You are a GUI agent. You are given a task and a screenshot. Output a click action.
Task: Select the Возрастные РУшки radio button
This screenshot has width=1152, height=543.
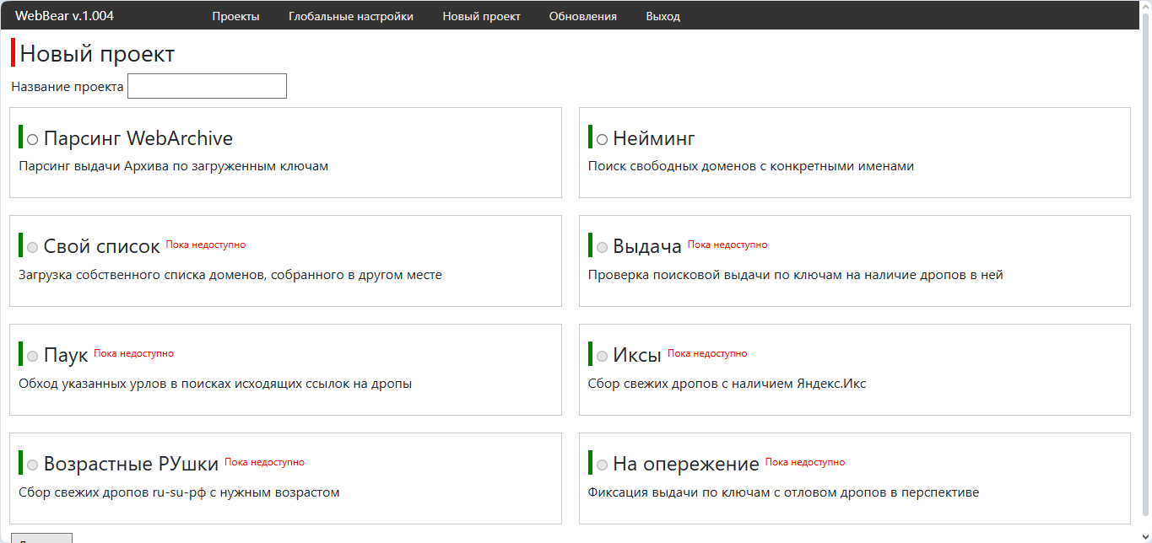33,465
